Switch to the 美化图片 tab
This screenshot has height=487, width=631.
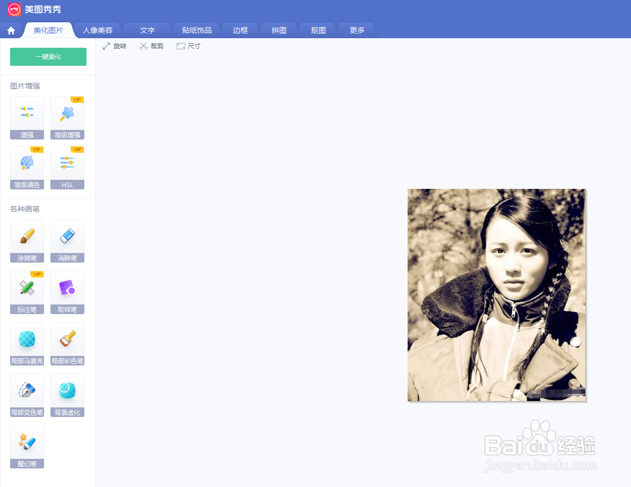(48, 31)
